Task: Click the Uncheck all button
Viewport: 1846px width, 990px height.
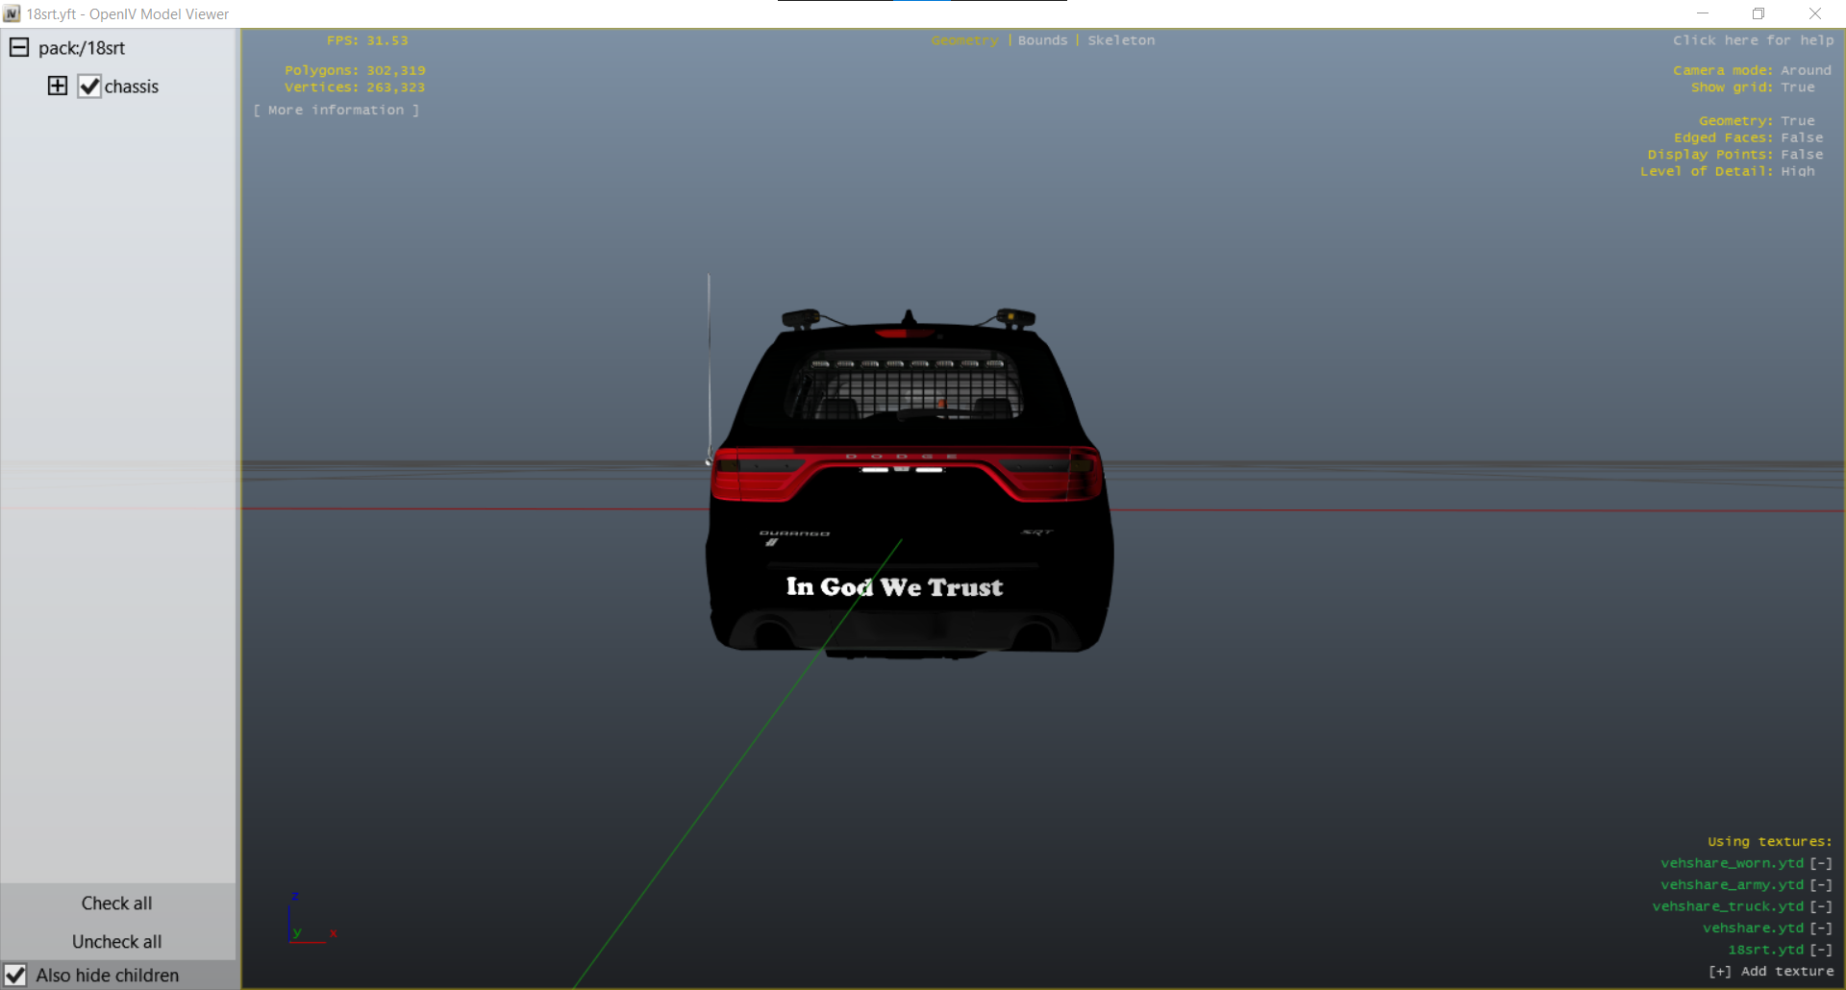Action: pos(116,941)
